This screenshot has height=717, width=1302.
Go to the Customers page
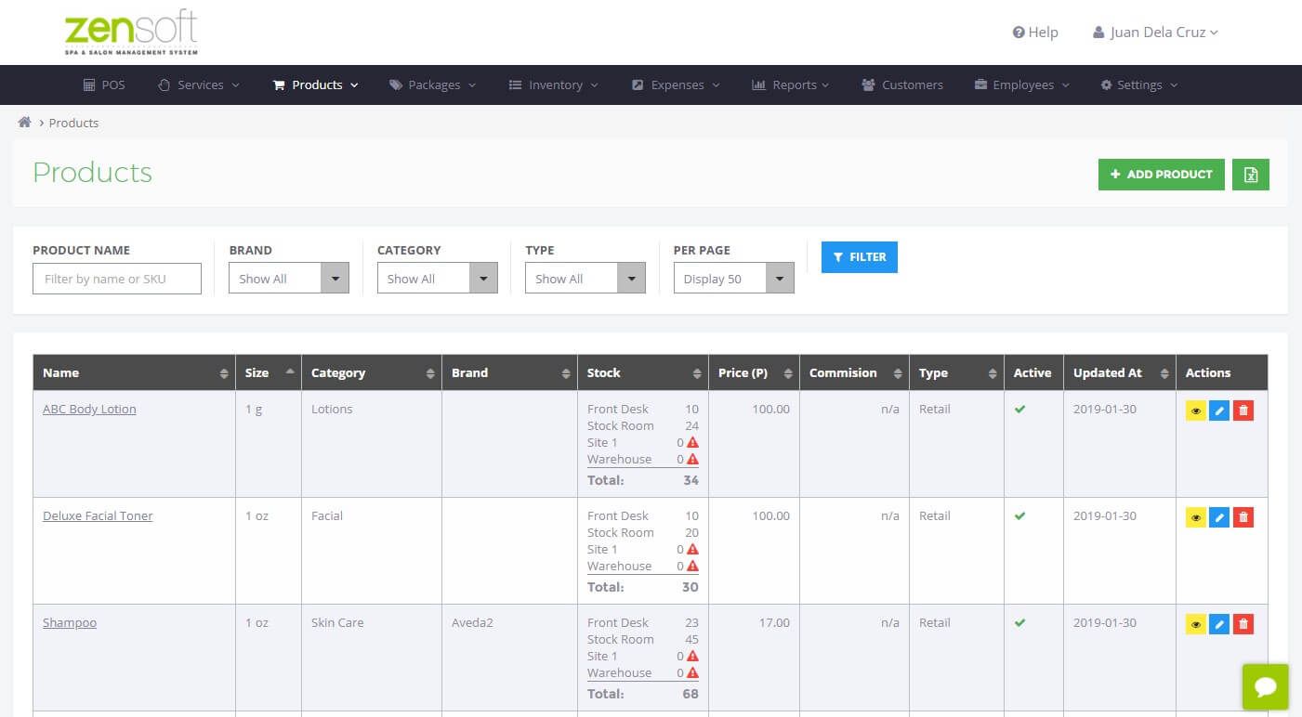pyautogui.click(x=902, y=85)
